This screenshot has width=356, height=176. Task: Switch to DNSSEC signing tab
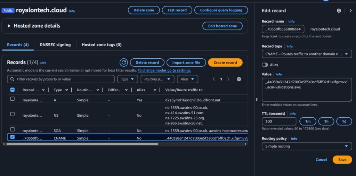(55, 45)
